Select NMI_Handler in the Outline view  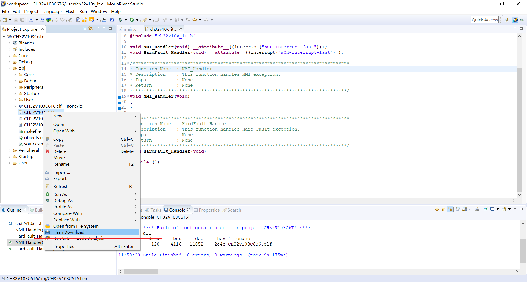27,242
